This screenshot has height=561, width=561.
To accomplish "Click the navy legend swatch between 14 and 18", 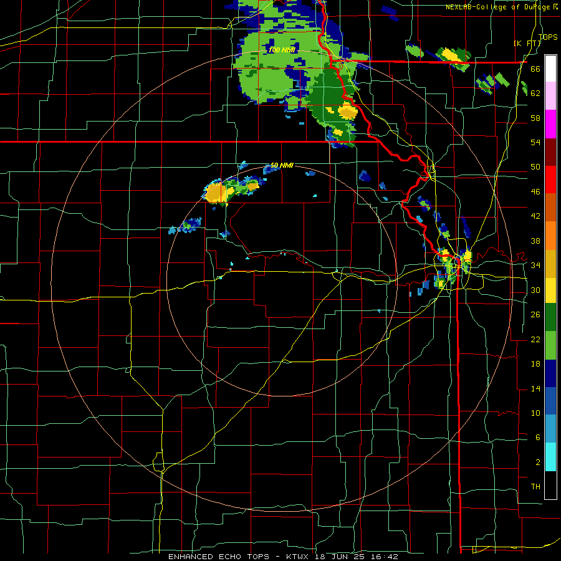I will pos(550,373).
